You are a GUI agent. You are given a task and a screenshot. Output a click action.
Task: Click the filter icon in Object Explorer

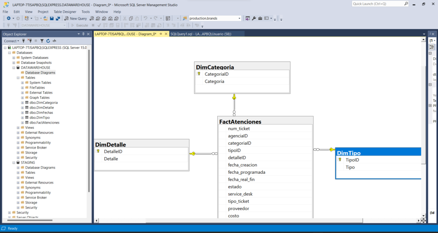pyautogui.click(x=42, y=41)
